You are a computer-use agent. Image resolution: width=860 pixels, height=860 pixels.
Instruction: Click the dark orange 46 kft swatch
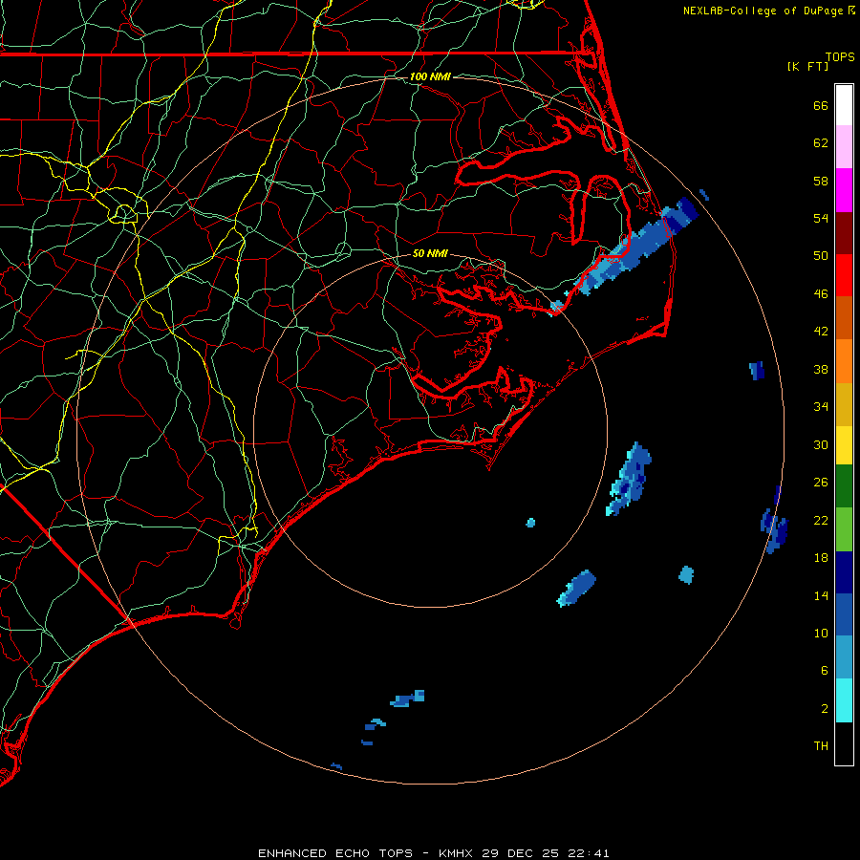point(844,318)
